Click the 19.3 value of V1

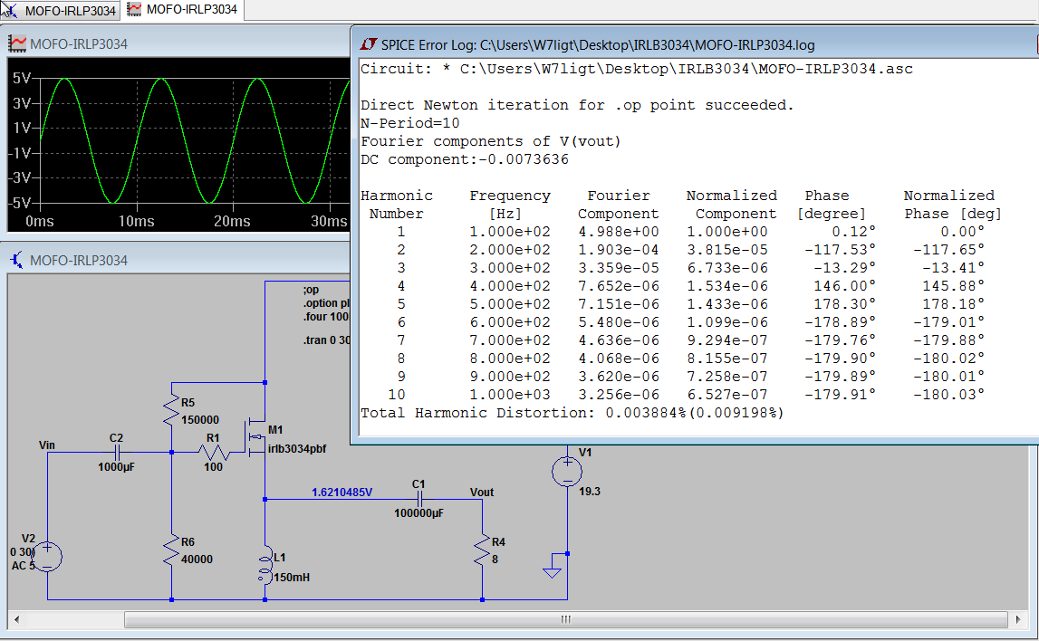point(589,492)
